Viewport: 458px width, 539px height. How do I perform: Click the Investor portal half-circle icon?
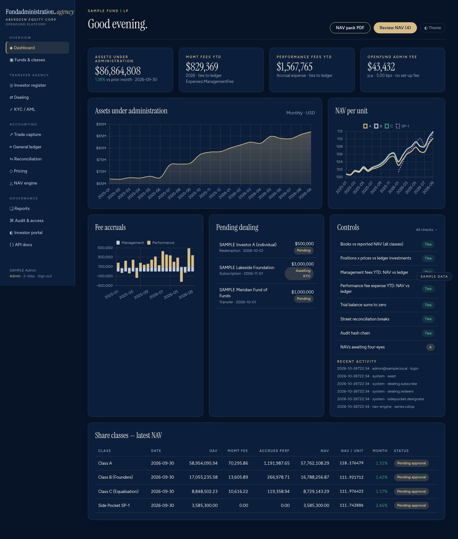(11, 232)
